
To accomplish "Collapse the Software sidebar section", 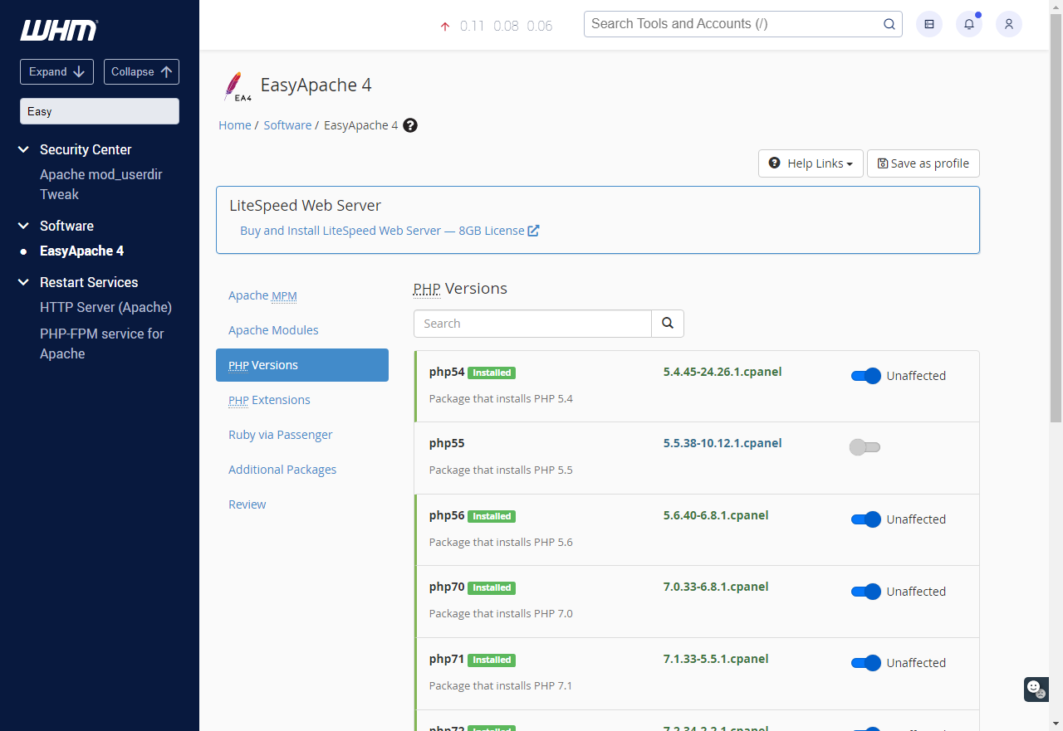I will 23,226.
